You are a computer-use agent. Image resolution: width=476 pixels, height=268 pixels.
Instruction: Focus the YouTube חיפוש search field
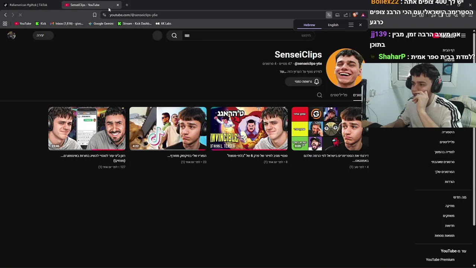248,35
